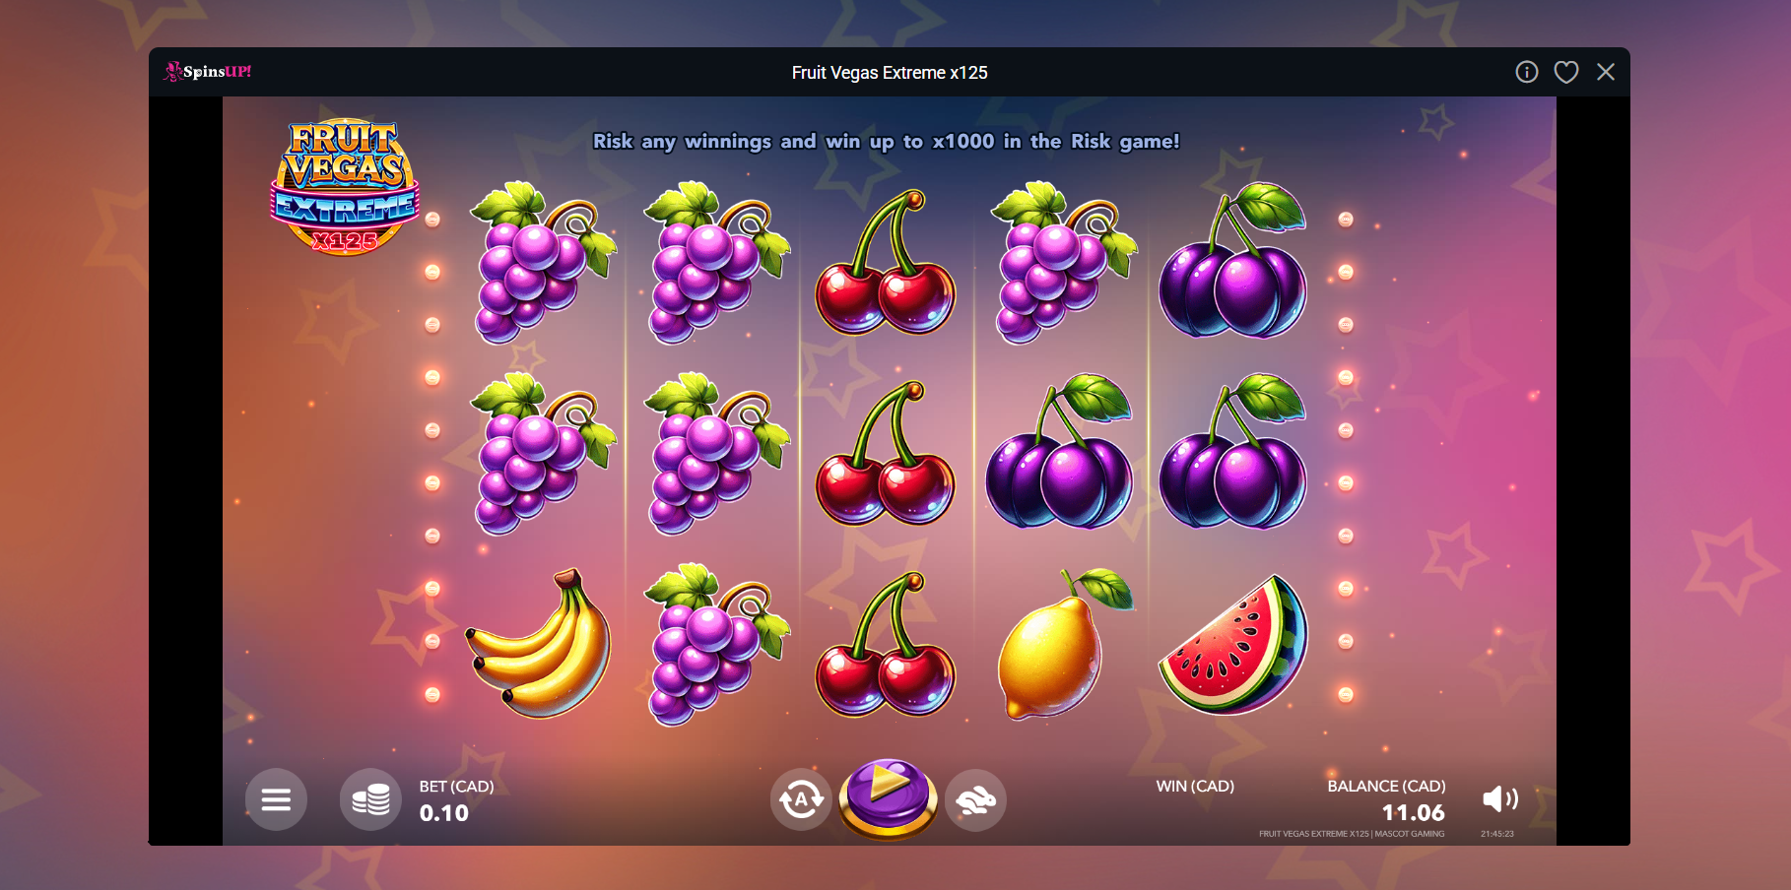The width and height of the screenshot is (1791, 890).
Task: Mute the game sound
Action: (1499, 798)
